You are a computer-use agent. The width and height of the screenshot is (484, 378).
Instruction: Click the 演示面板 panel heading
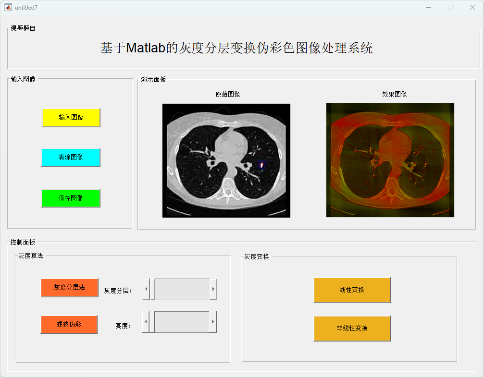tap(153, 80)
